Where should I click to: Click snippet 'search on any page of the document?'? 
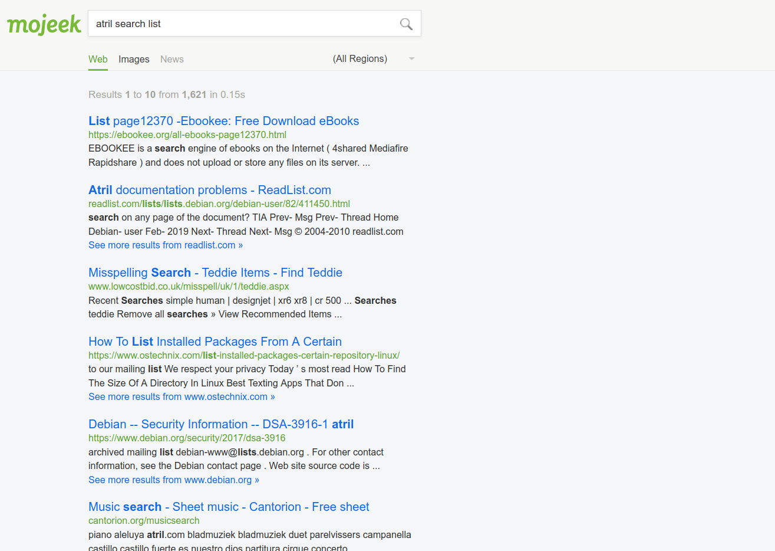point(246,224)
